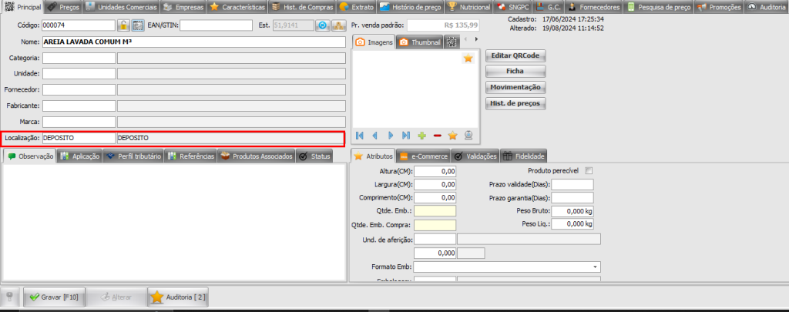
Task: Remove the image using the red minus icon
Action: [x=437, y=136]
